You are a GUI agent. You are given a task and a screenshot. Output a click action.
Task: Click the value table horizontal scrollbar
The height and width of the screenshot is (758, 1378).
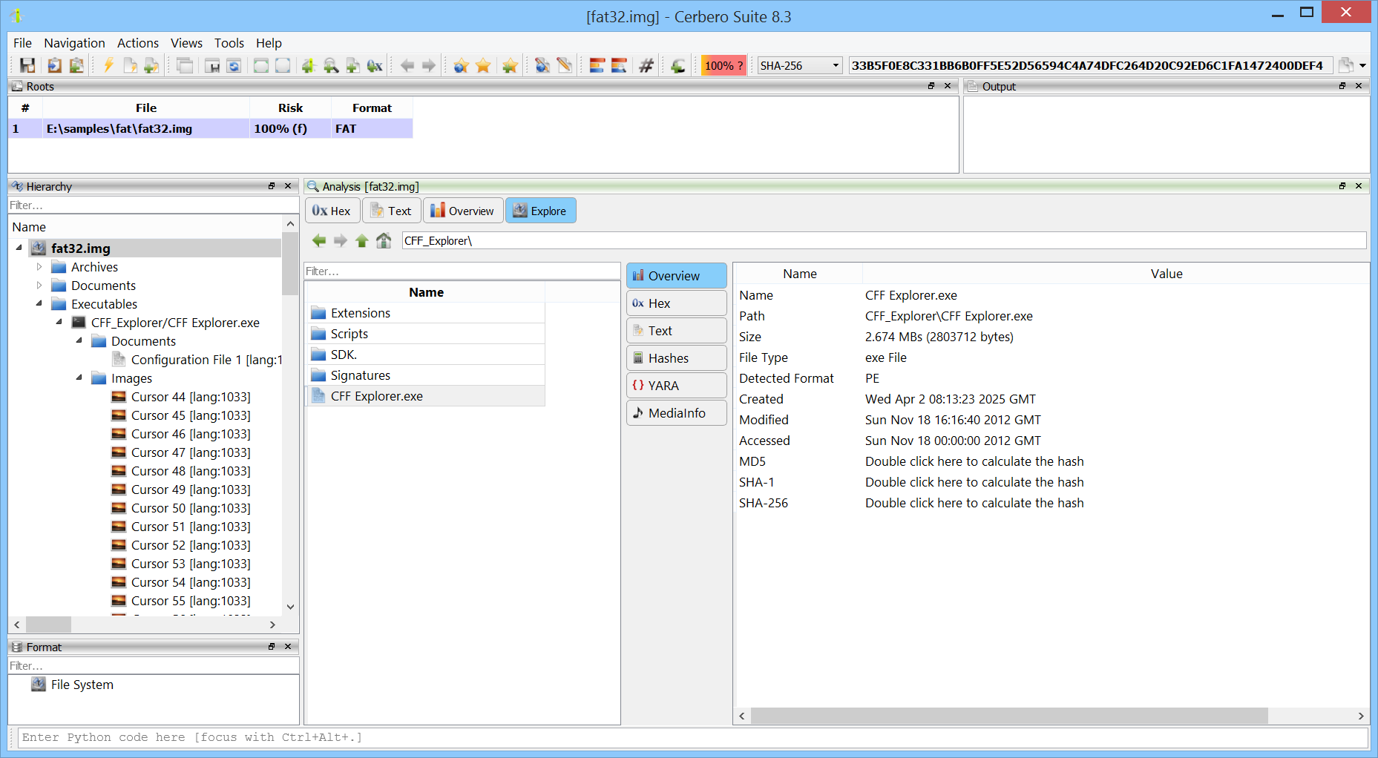(x=1009, y=716)
